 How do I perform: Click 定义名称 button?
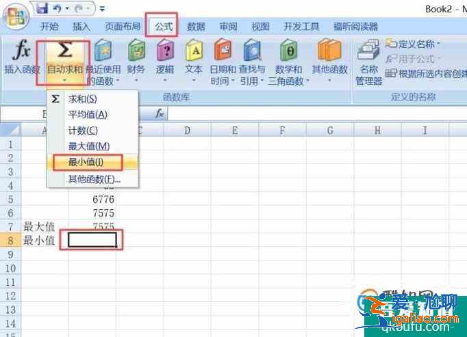tap(412, 44)
